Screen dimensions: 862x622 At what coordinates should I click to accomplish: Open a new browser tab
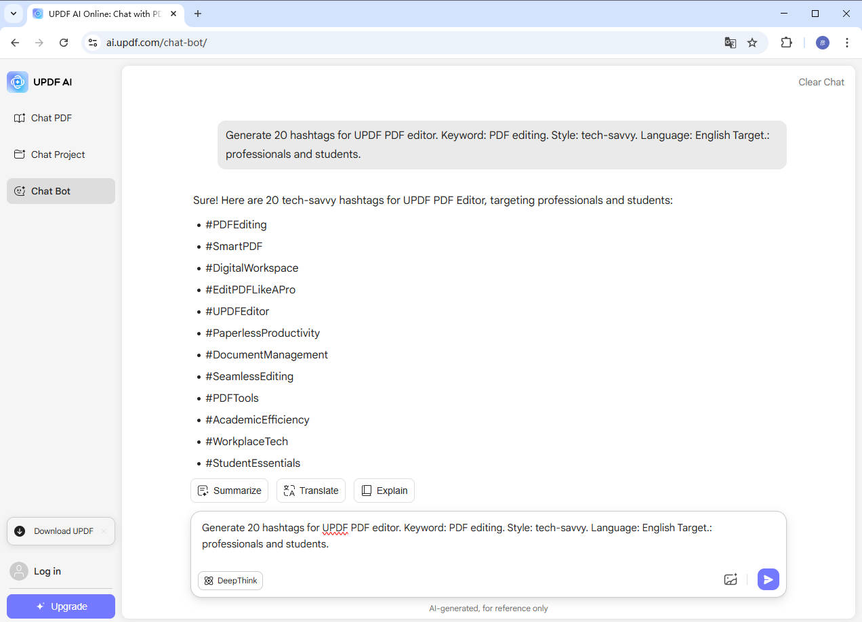pos(198,14)
